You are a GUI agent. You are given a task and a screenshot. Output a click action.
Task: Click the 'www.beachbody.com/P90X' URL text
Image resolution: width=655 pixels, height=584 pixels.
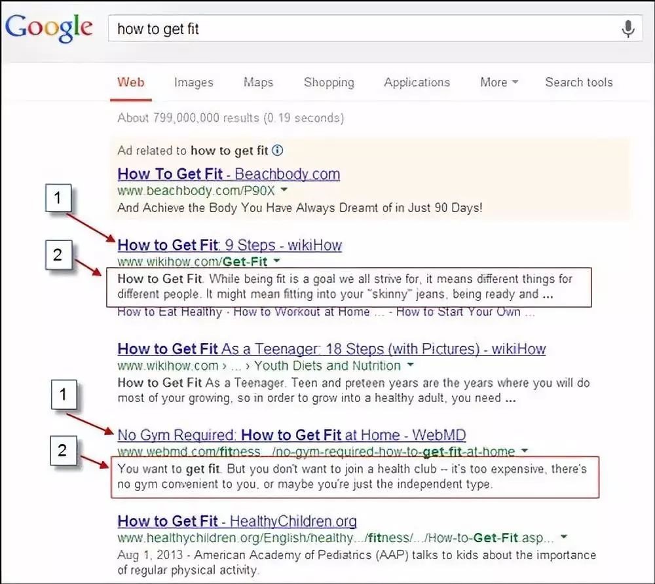pyautogui.click(x=196, y=191)
